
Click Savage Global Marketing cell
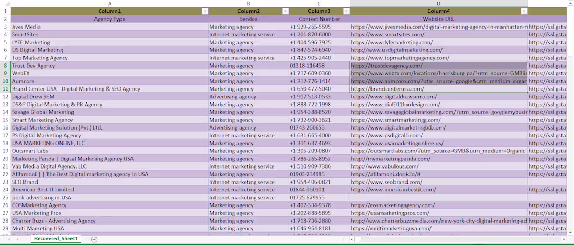pos(110,112)
